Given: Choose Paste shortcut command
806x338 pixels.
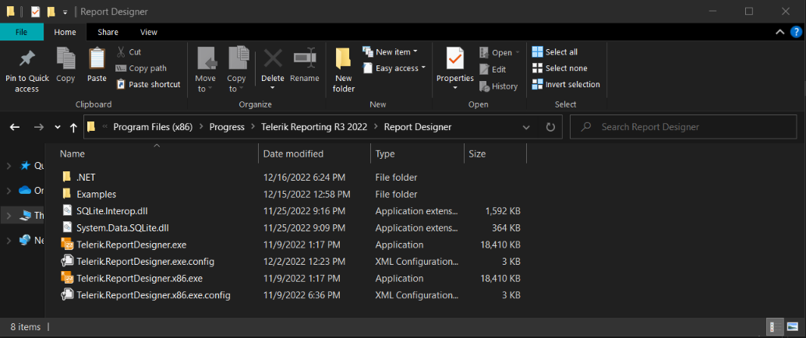Looking at the screenshot, I should [148, 84].
